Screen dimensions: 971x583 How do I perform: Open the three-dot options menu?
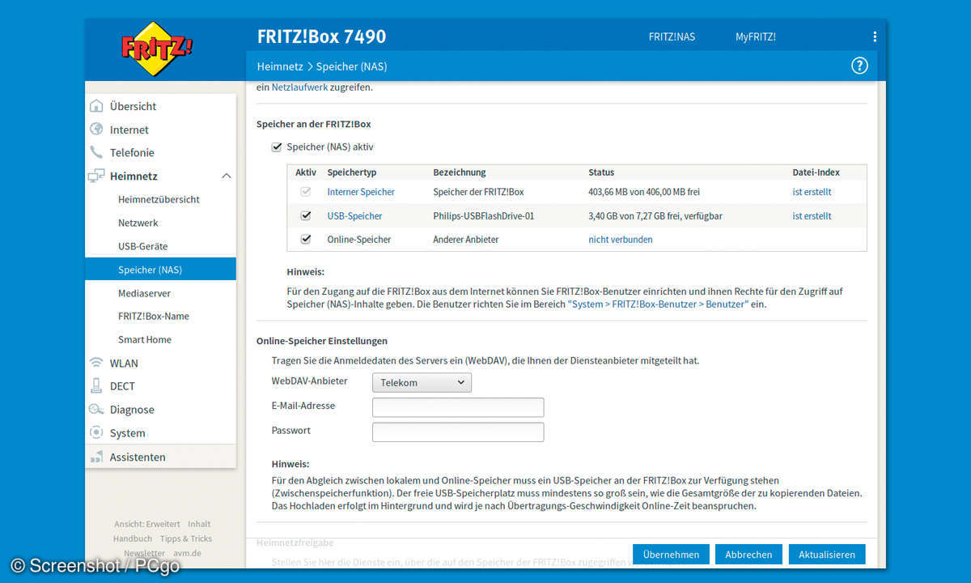click(875, 36)
